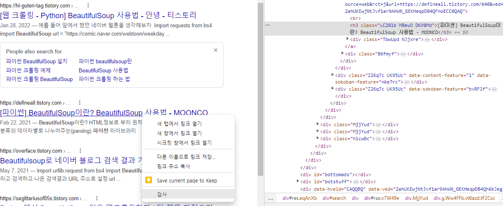Expand Z26q7c div with sokoban-feature bvRF1f
Image resolution: width=503 pixels, height=206 pixels.
(333, 89)
